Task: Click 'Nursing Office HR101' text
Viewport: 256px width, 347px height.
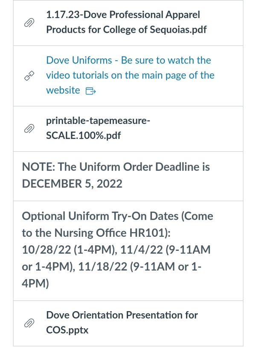Action: pos(110,233)
